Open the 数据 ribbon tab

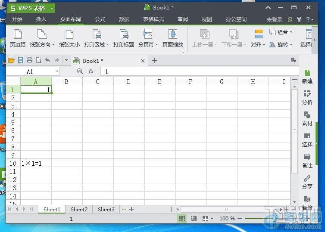click(124, 19)
